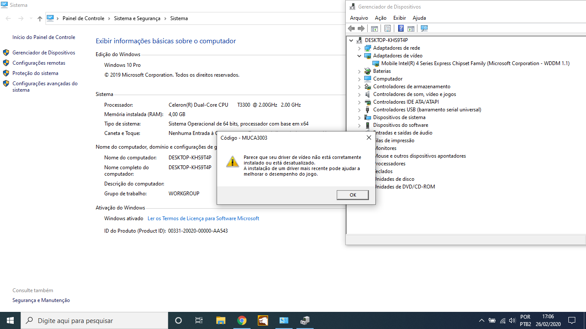This screenshot has height=329, width=586.
Task: Click Proteção do sistema link
Action: tap(35, 73)
